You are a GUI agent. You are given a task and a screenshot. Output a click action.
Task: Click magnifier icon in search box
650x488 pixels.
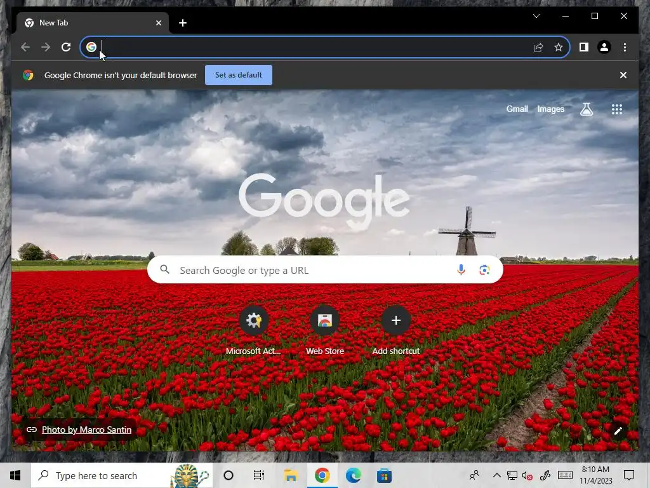pos(164,269)
